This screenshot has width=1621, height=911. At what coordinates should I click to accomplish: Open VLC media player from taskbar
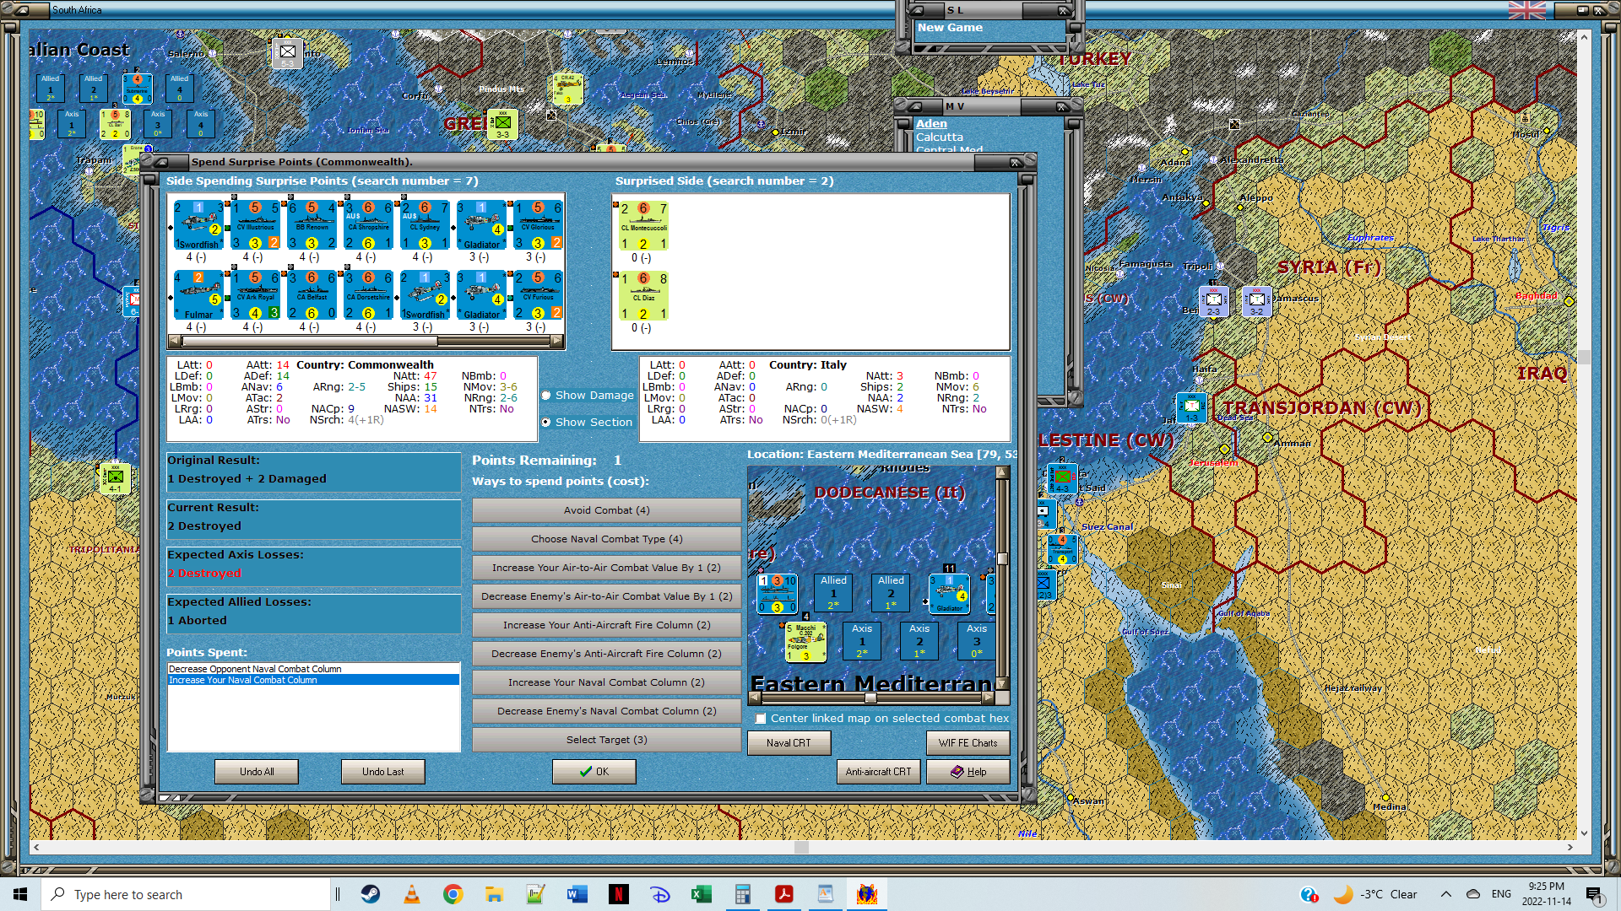pos(412,894)
